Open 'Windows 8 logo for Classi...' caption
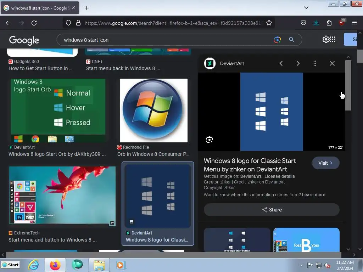The height and width of the screenshot is (272, 363). [157, 240]
